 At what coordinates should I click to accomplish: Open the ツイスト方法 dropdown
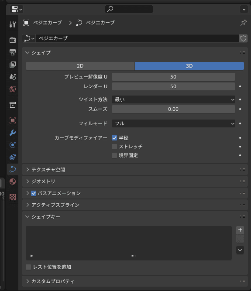pos(173,99)
